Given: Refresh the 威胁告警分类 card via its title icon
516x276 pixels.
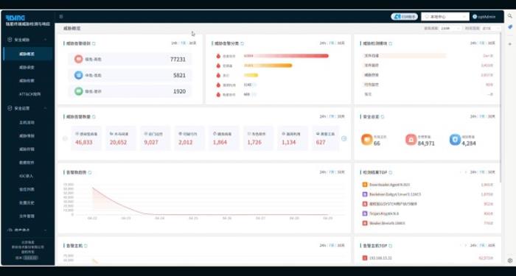Looking at the screenshot, I should click(243, 43).
